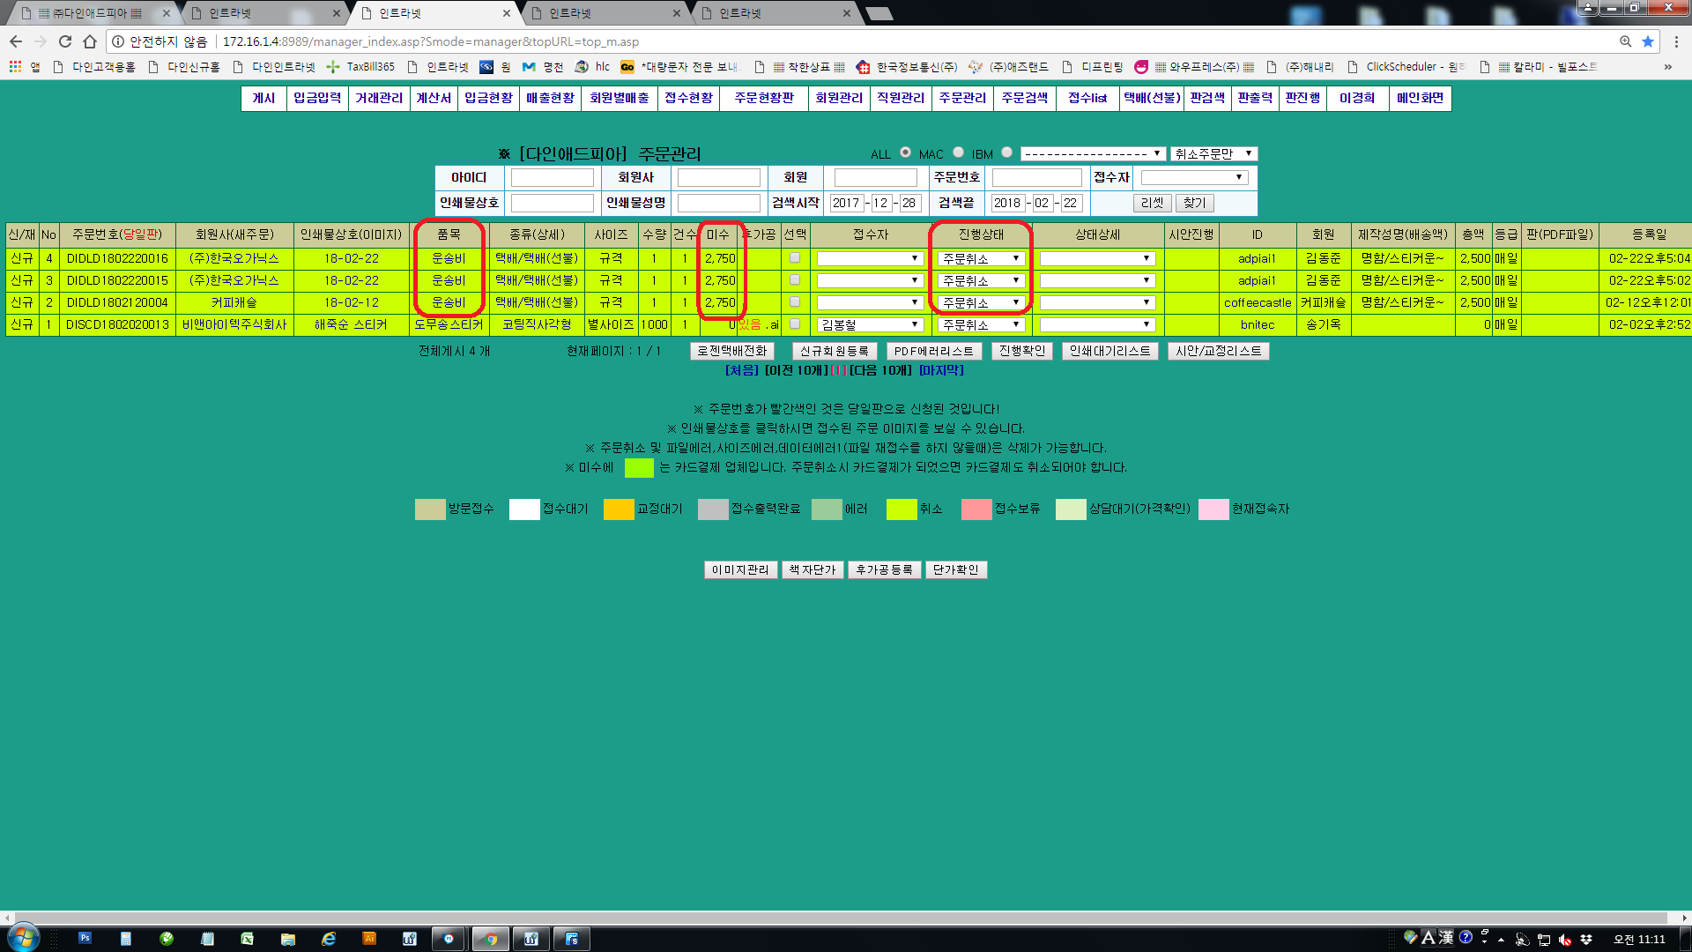This screenshot has height=952, width=1692.
Task: Open the 접수자 dropdown in search form
Action: coord(1193,177)
